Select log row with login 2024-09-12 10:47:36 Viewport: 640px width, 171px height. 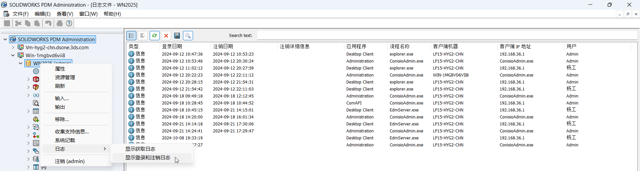379,54
